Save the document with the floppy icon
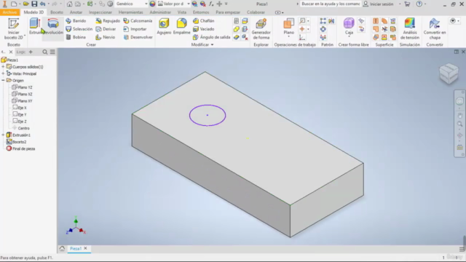This screenshot has width=466, height=262. tap(34, 4)
